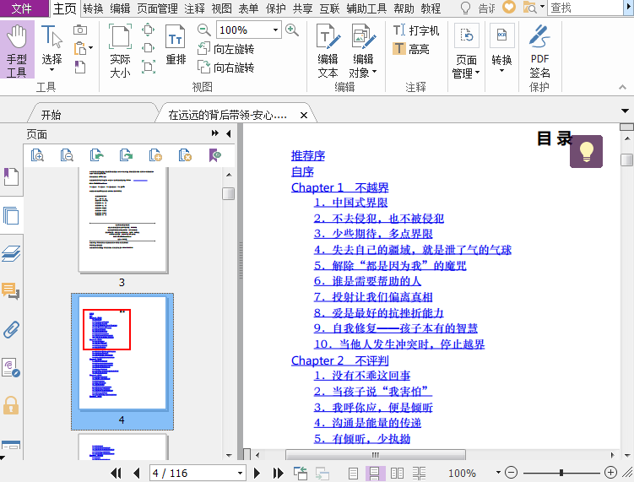Open Comments side panel
Screen dimensions: 634x482
coord(10,290)
